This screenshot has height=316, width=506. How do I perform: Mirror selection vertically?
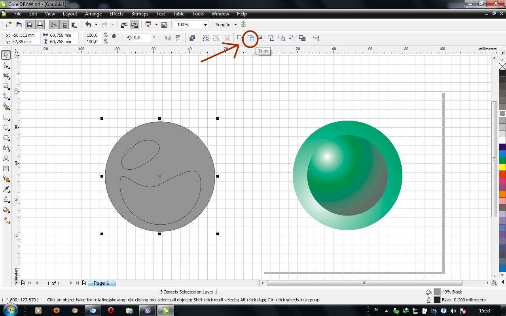pos(178,38)
